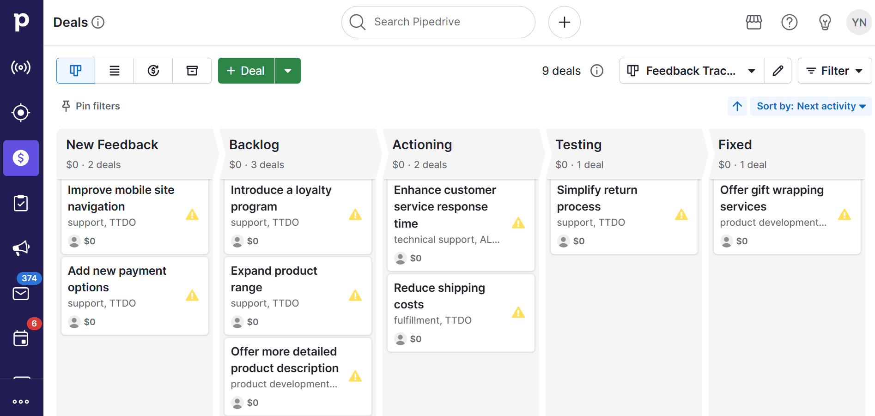Switch to the list view
875x416 pixels.
coord(114,71)
